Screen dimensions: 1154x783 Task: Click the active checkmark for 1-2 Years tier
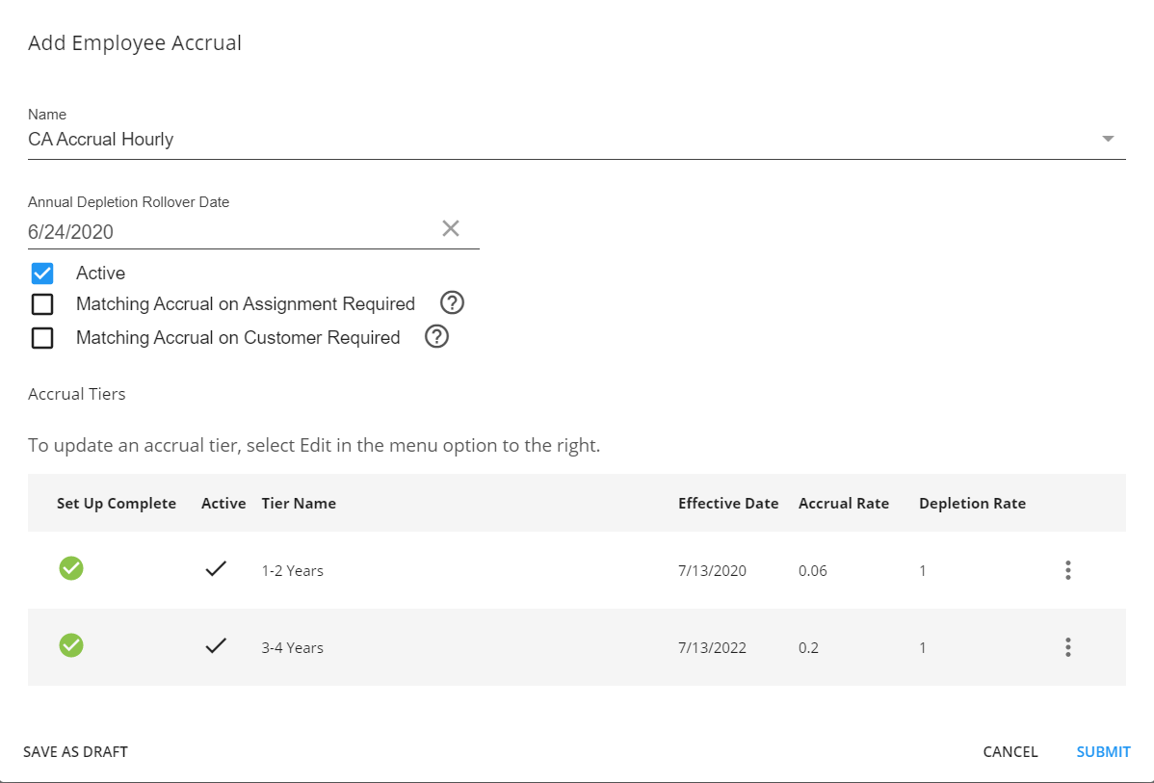[x=216, y=569]
